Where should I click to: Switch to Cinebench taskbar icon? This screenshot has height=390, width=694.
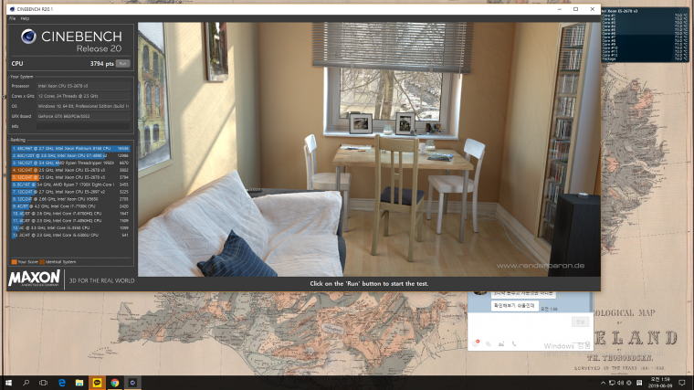[x=132, y=383]
